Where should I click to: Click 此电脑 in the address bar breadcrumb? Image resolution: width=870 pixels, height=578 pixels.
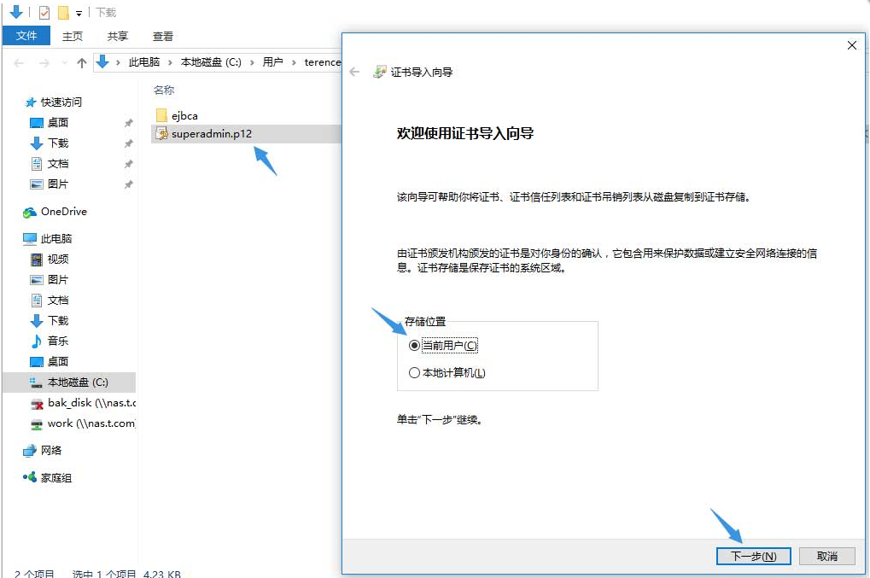click(x=144, y=62)
